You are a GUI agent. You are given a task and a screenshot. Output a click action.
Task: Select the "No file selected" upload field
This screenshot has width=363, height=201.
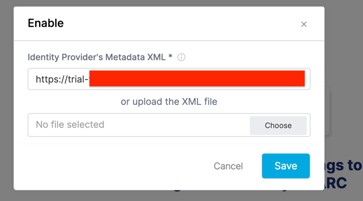(x=139, y=125)
